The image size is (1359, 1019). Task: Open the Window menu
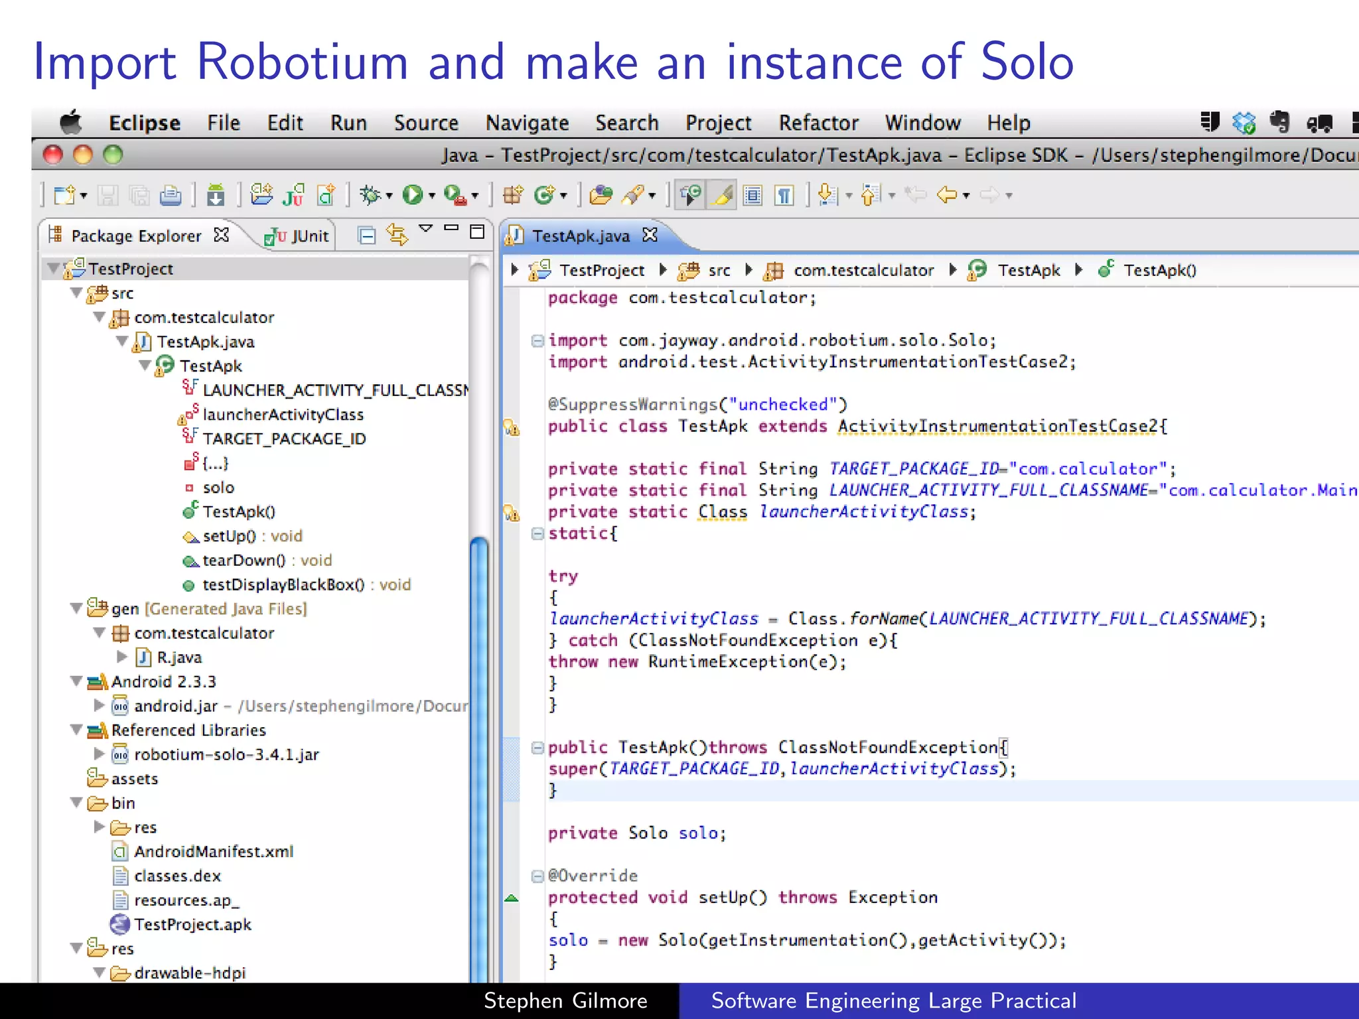click(x=923, y=123)
